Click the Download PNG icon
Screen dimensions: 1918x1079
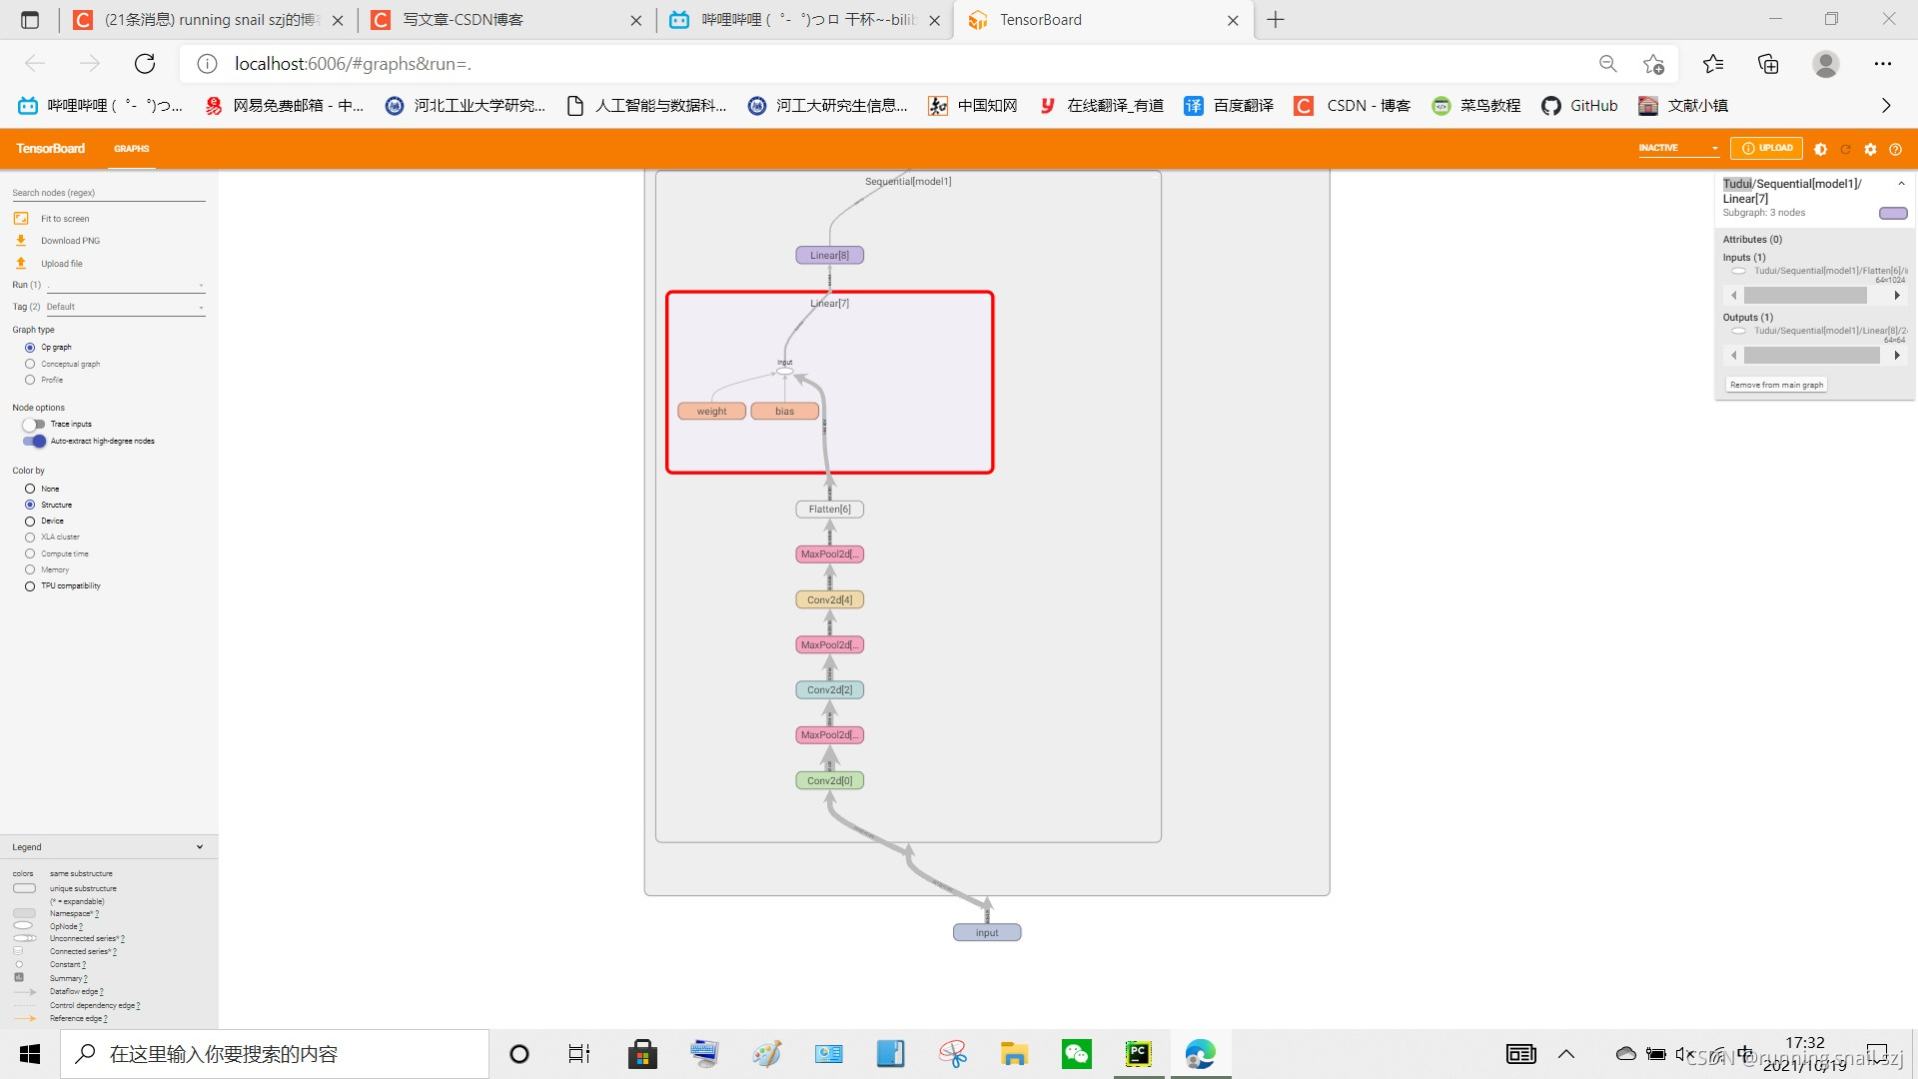click(20, 240)
